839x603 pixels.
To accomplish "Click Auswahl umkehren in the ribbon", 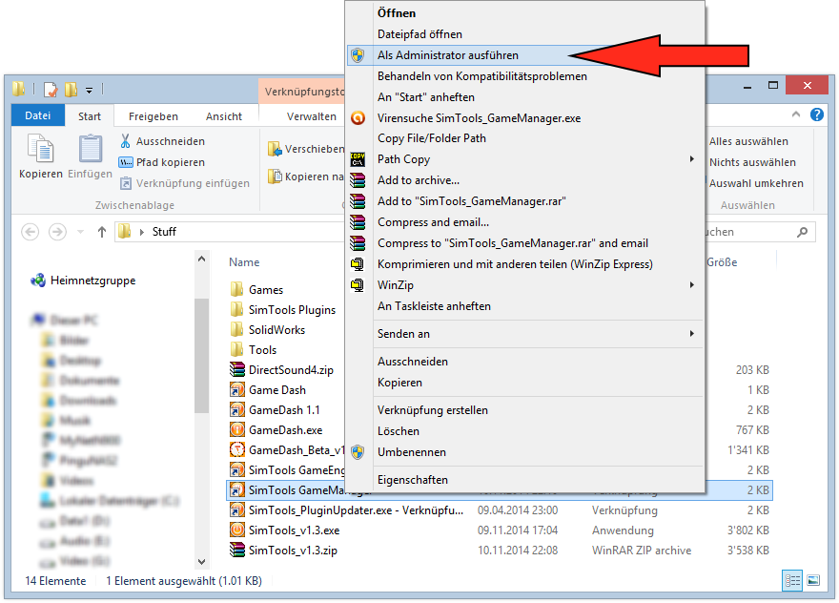I will point(755,183).
